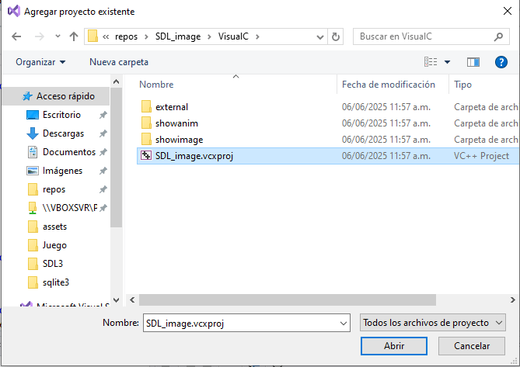Viewport: 520px width, 367px height.
Task: Open the showanim folder
Action: pyautogui.click(x=177, y=123)
